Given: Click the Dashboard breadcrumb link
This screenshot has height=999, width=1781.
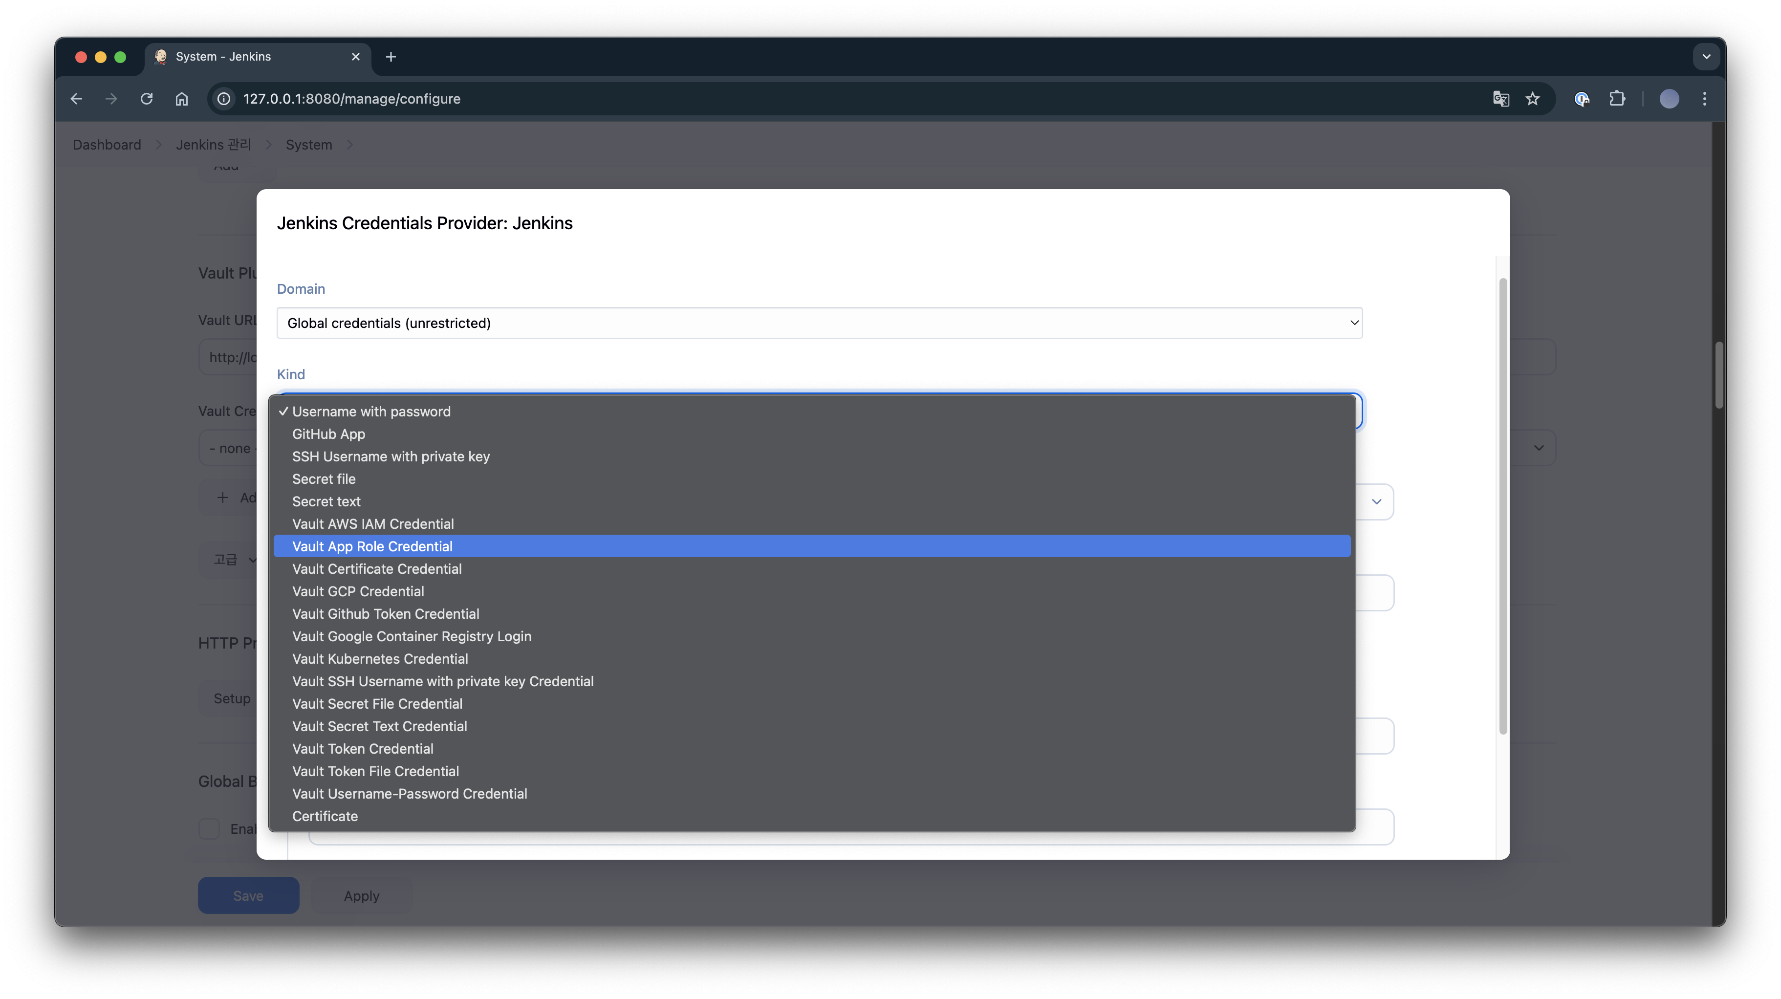Looking at the screenshot, I should pos(107,145).
